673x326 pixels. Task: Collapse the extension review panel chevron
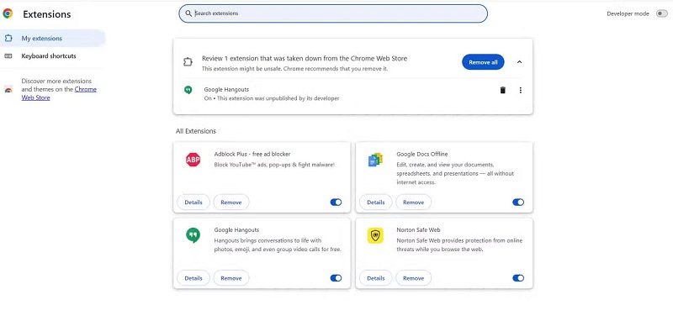coord(519,62)
